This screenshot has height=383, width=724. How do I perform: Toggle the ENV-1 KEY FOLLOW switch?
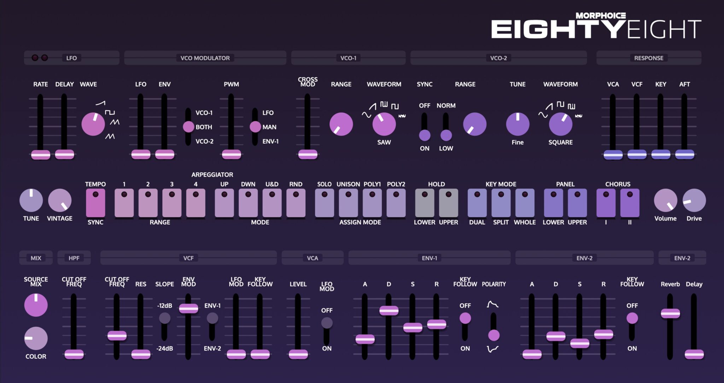[465, 326]
